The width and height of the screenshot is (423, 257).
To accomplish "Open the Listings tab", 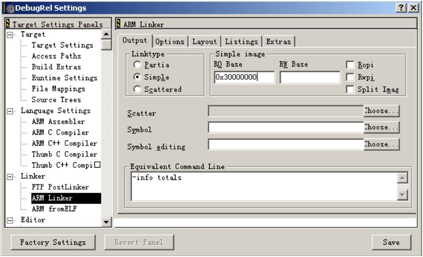I will coord(241,41).
